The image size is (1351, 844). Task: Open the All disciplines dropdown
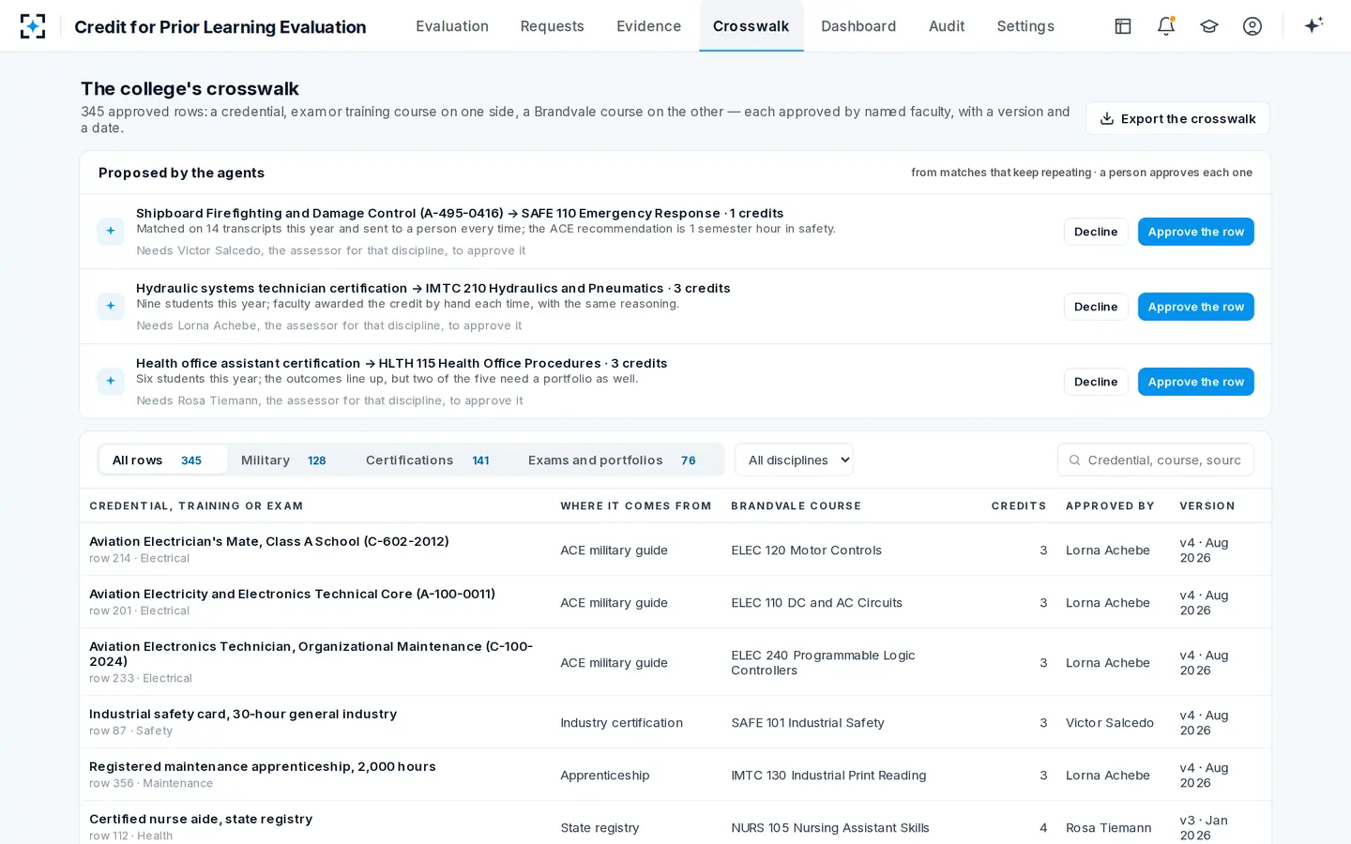pos(794,460)
